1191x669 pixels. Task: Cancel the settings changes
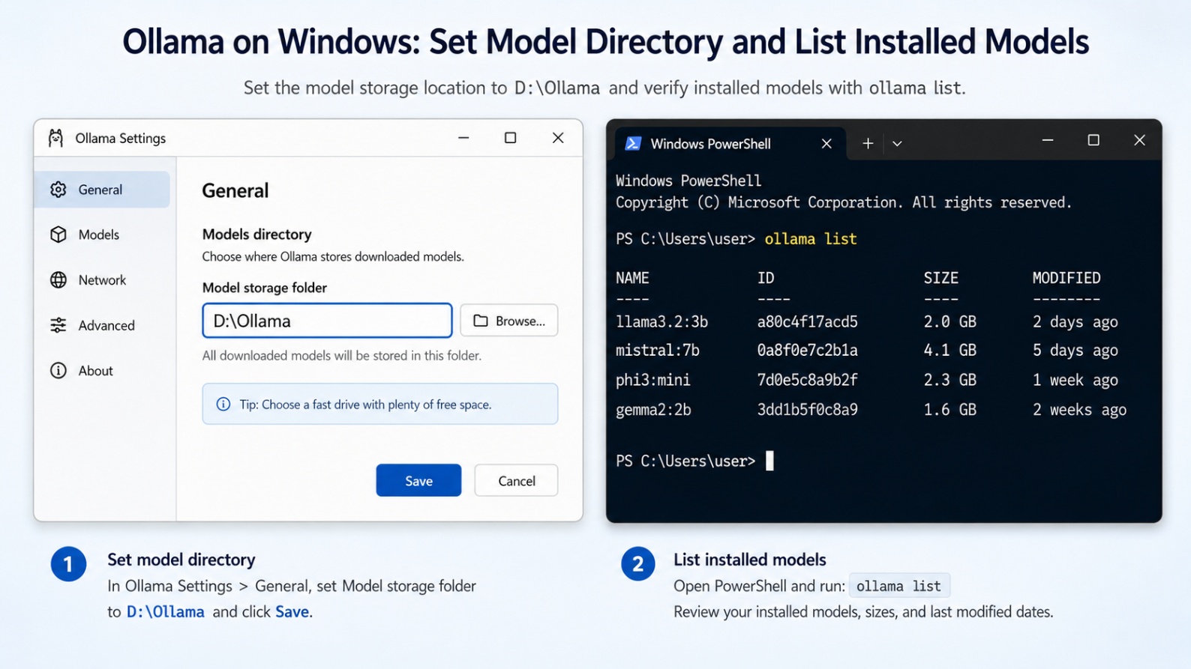(516, 481)
